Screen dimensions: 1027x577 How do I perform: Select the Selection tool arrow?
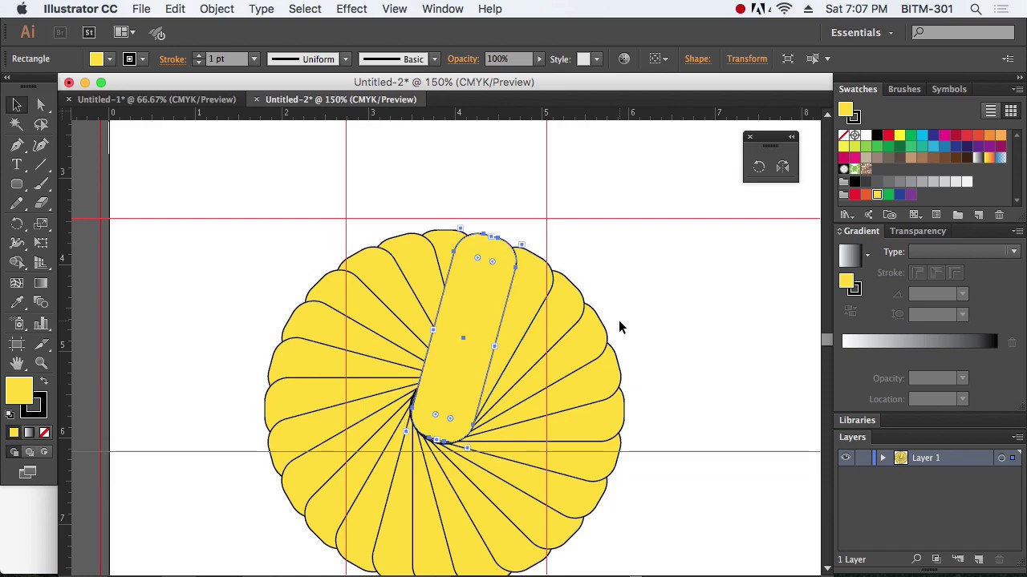[17, 105]
